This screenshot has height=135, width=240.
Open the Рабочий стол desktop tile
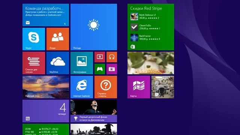[x=46, y=87]
